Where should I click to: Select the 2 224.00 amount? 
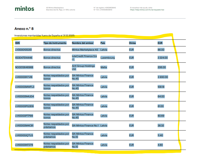coord(162,58)
